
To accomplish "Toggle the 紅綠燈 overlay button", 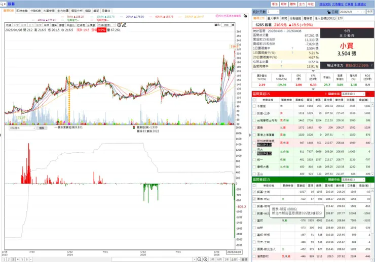I will (81, 25).
